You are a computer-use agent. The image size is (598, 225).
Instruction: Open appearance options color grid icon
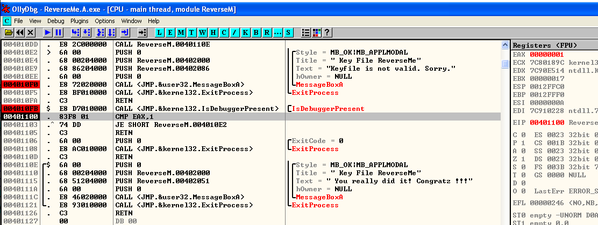317,32
